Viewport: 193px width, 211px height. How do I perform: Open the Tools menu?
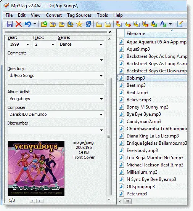point(103,15)
